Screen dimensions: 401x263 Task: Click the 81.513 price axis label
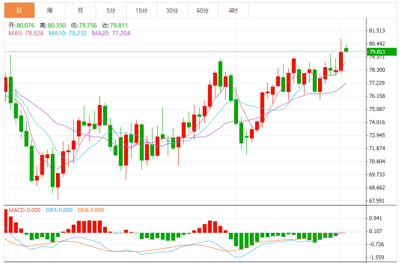coord(377,31)
